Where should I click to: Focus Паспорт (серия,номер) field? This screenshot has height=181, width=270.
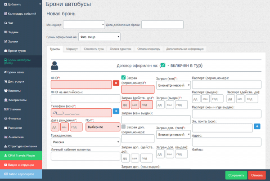click(x=227, y=84)
